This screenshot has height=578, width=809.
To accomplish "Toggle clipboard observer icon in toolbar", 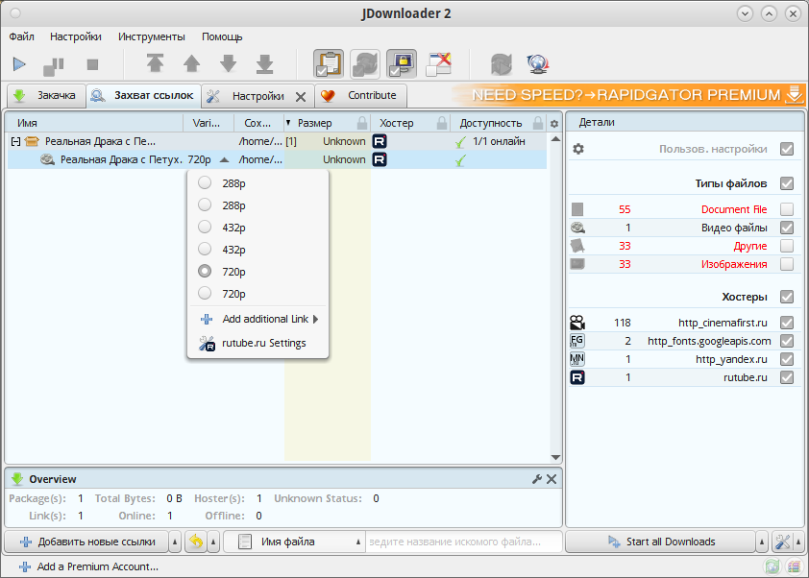I will (x=329, y=64).
